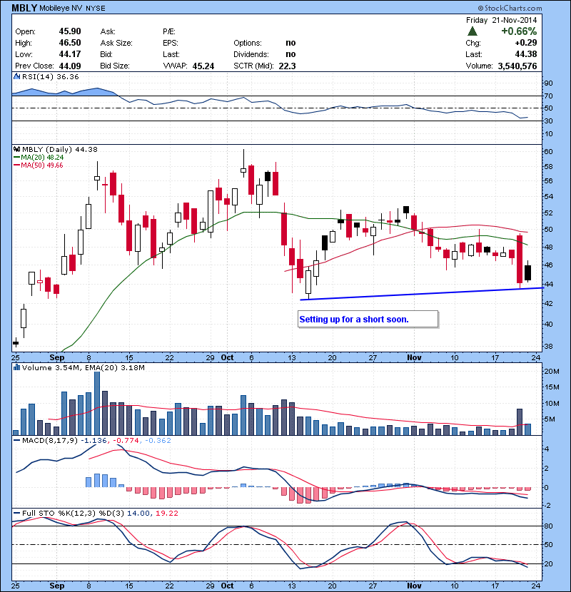The height and width of the screenshot is (592, 571).
Task: Click the Volume value 3,540,576
Action: pyautogui.click(x=517, y=66)
